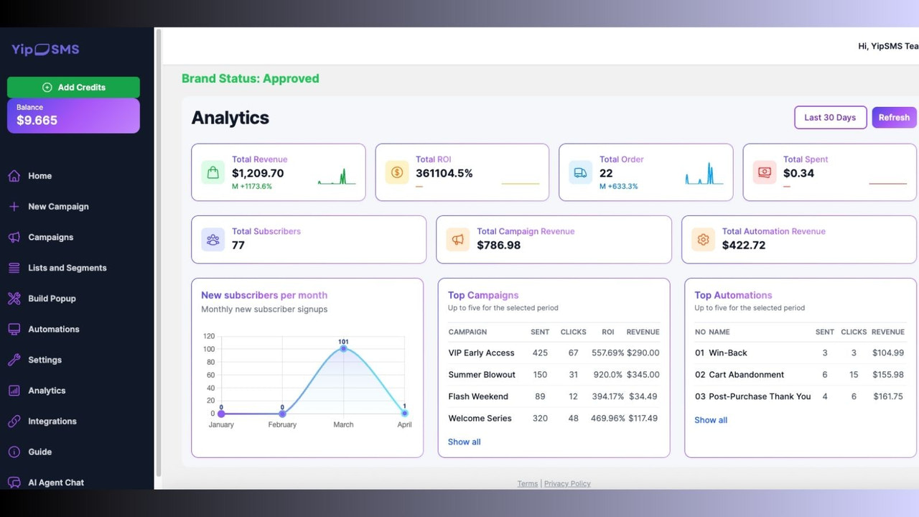
Task: Click the Brand Status: Approved text
Action: tap(251, 79)
